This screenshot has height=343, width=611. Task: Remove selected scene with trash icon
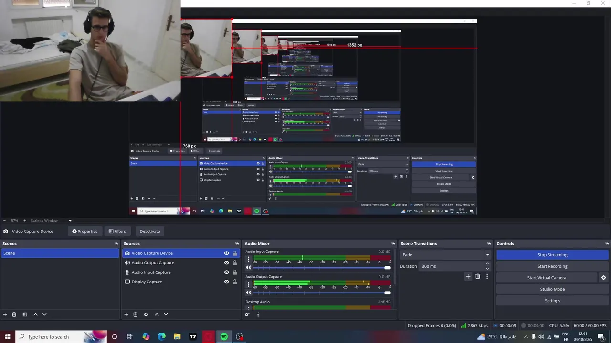pos(14,314)
